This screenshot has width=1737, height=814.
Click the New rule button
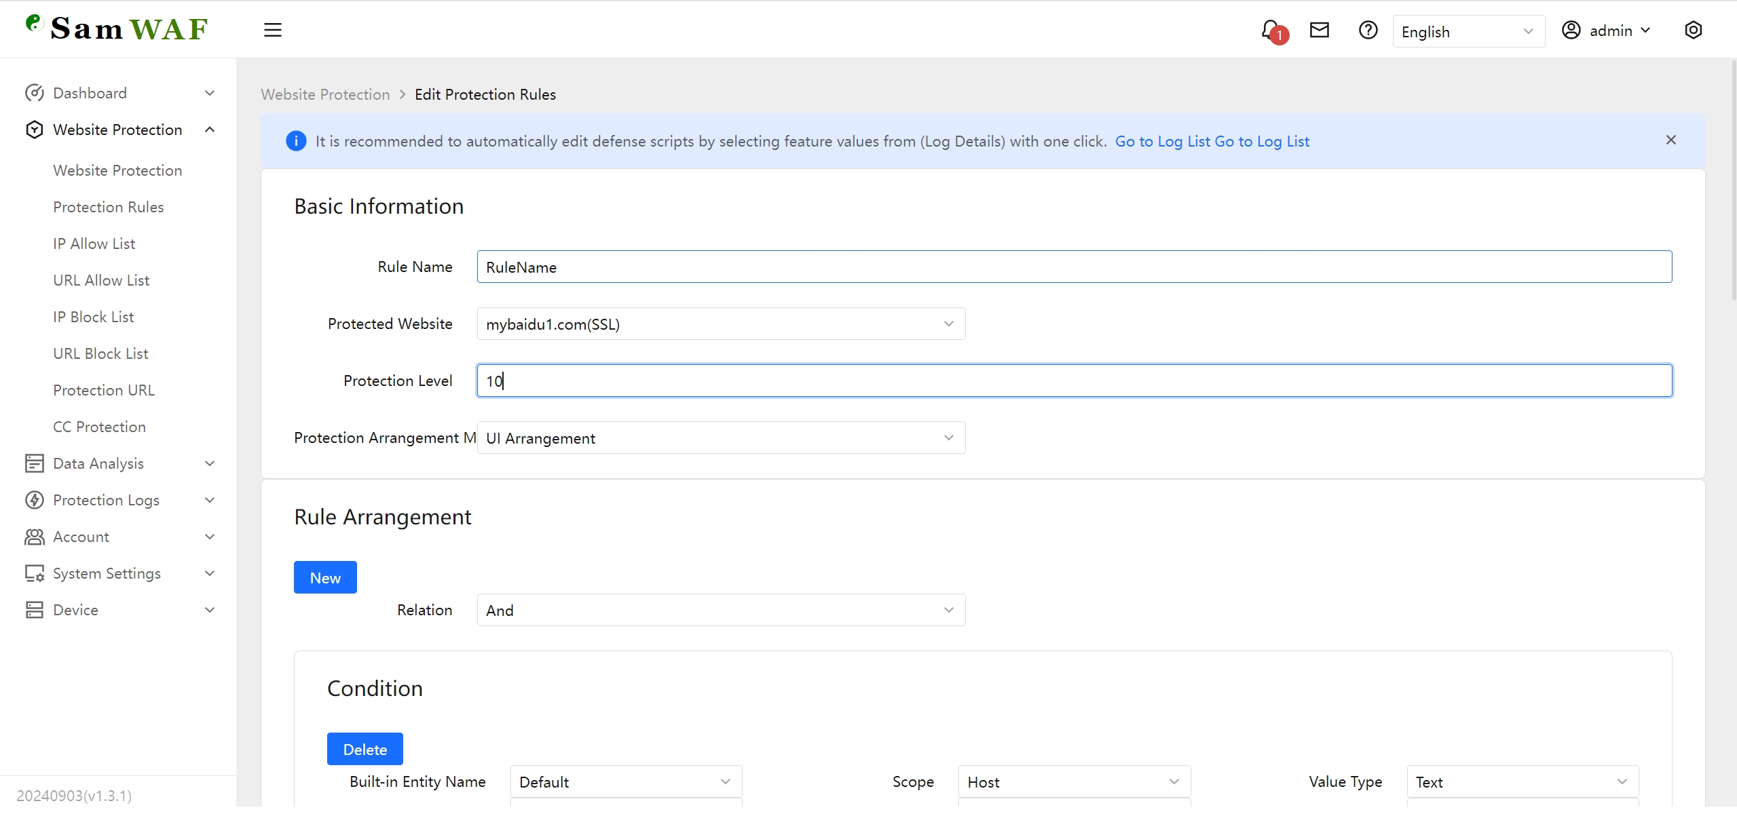[x=325, y=578]
